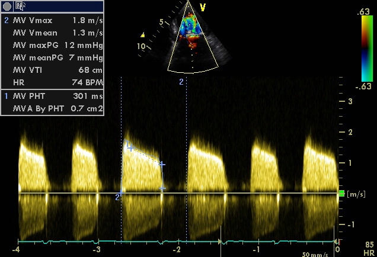Image resolution: width=377 pixels, height=257 pixels.
Task: Click the caliper cross on baseline at envelope end
Action: (x=162, y=188)
